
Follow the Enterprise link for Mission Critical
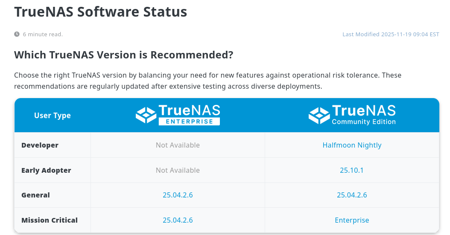pyautogui.click(x=352, y=220)
